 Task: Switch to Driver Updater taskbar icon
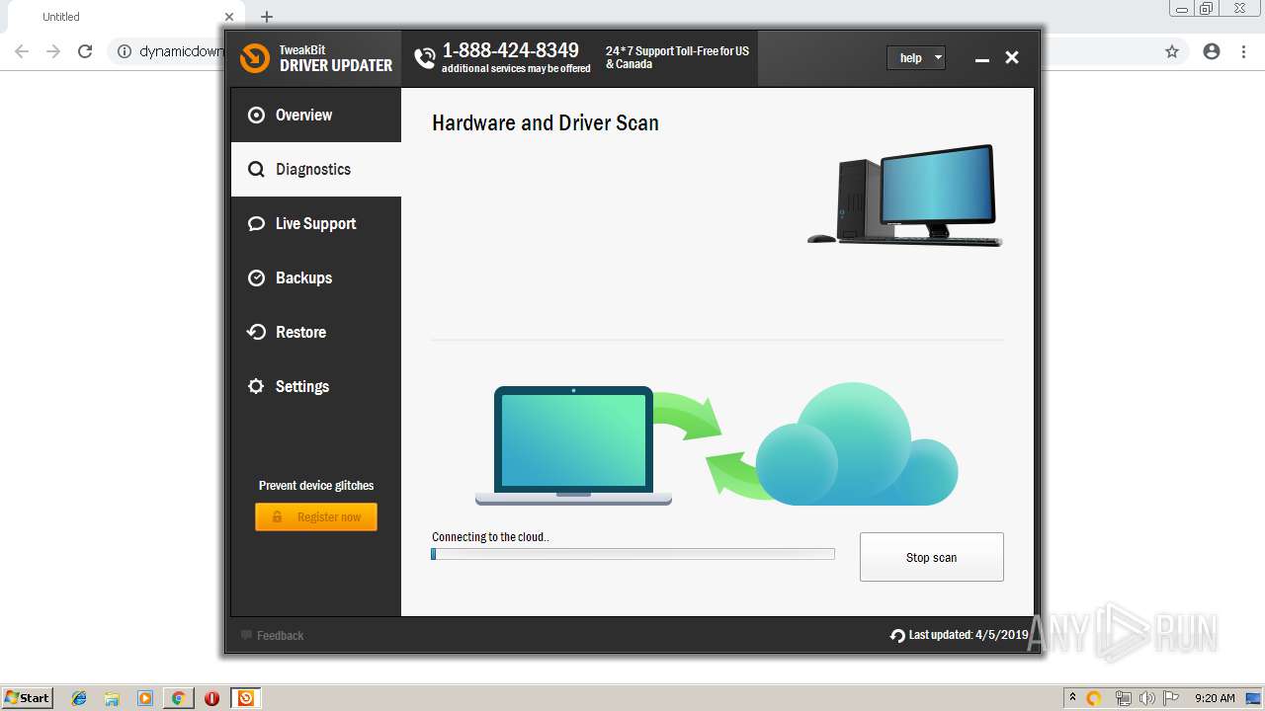point(246,698)
